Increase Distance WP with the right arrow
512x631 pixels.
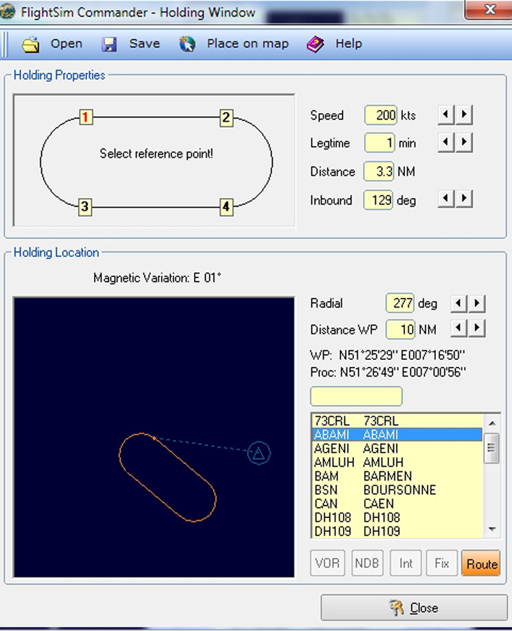click(477, 329)
